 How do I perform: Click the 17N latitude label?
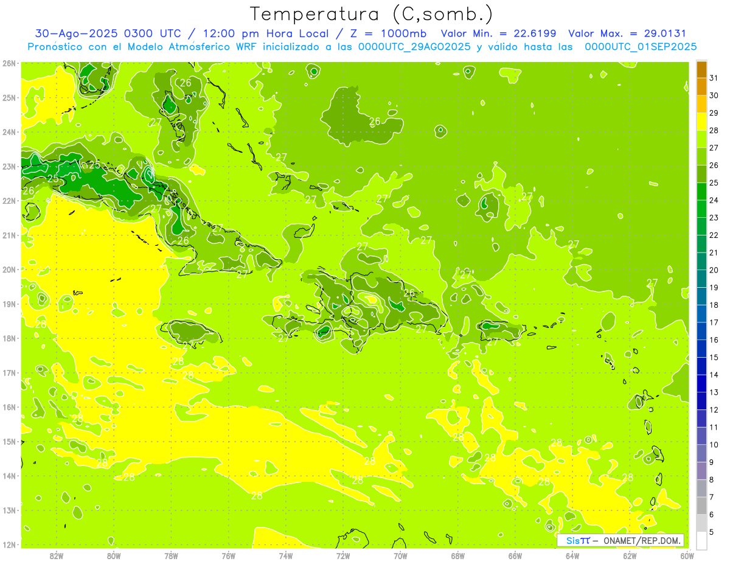pyautogui.click(x=9, y=372)
